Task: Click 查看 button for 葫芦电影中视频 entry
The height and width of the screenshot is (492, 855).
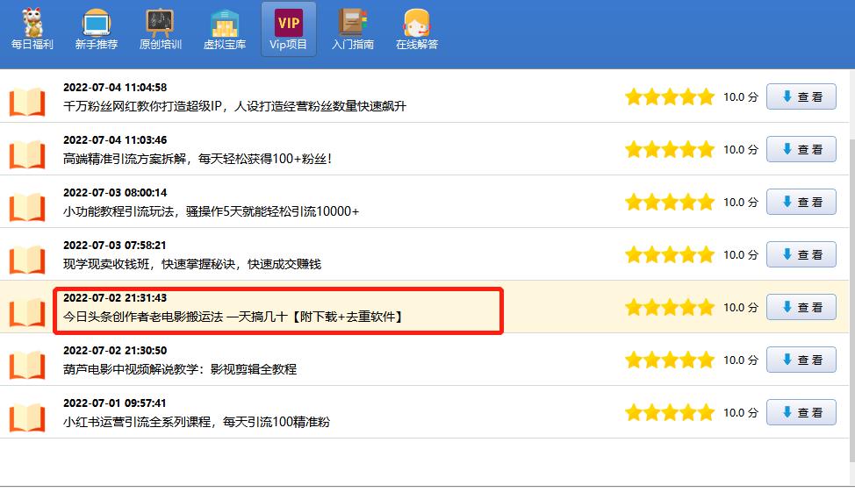Action: click(801, 360)
